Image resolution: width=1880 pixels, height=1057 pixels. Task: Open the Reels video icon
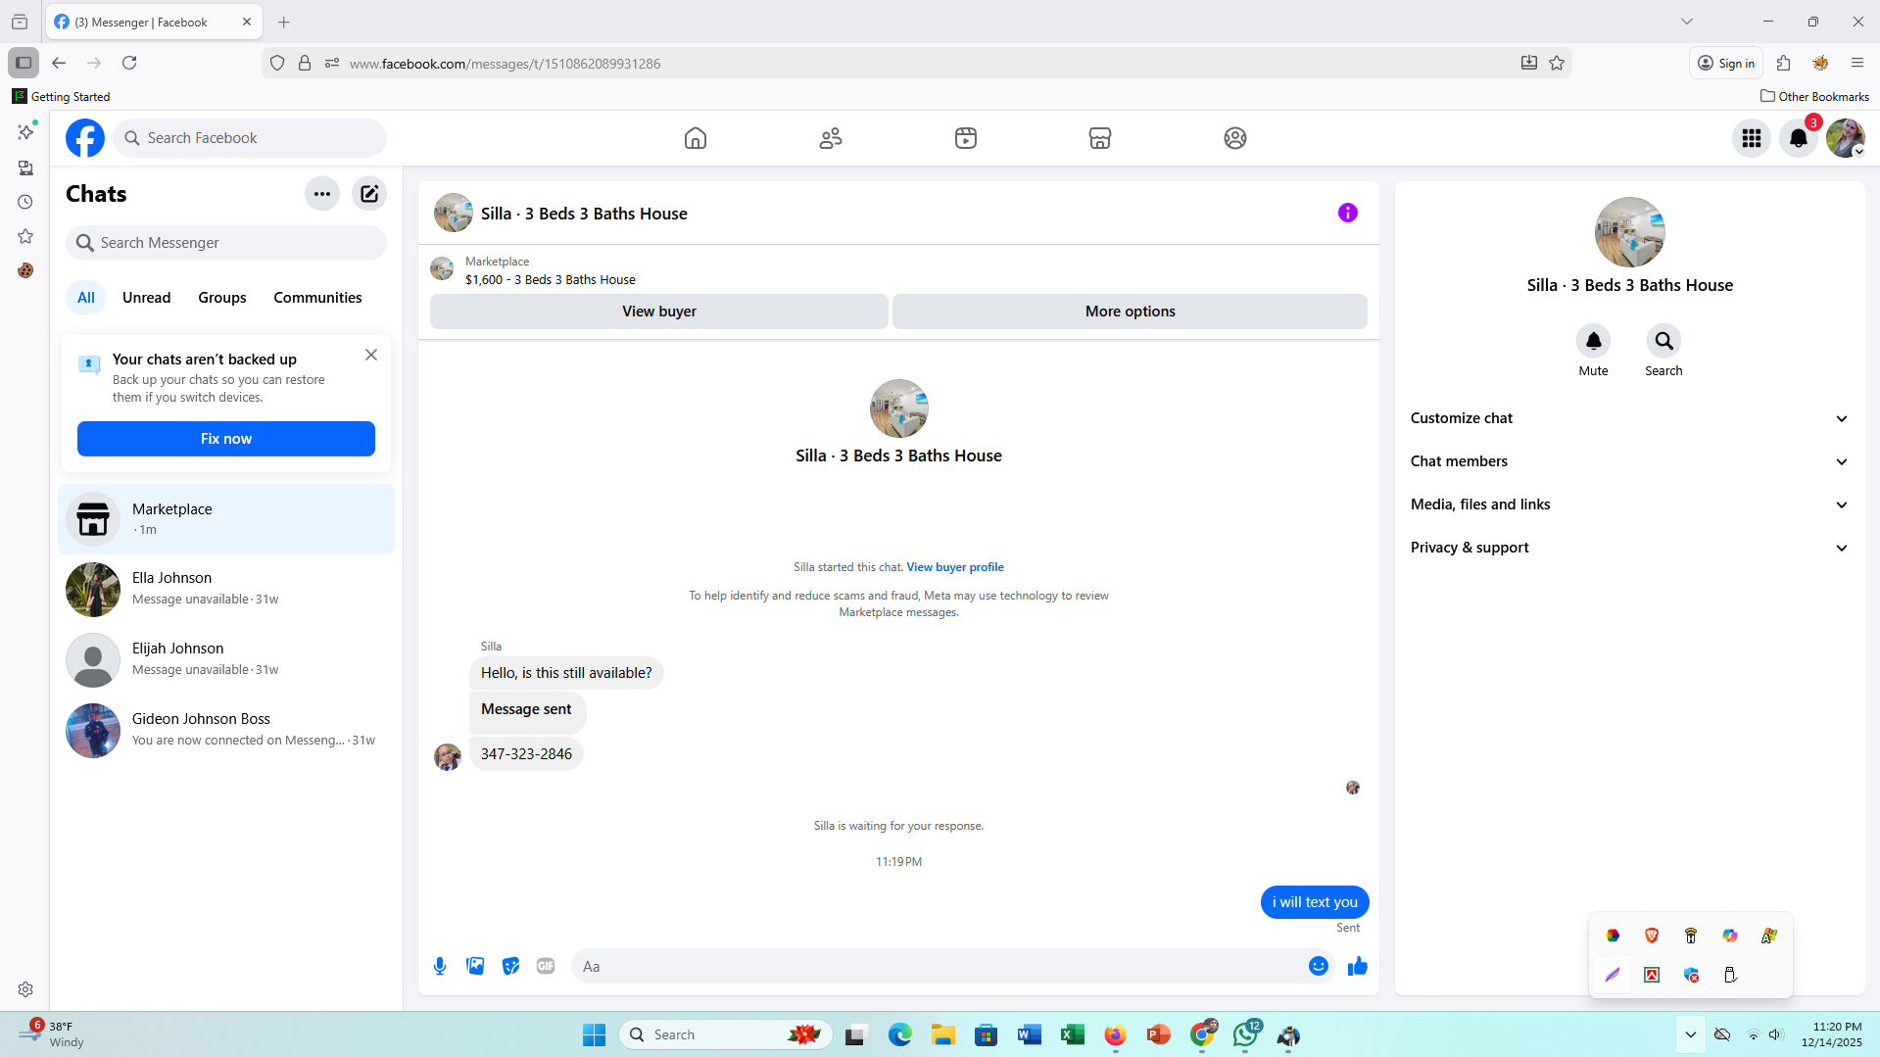[x=966, y=138]
